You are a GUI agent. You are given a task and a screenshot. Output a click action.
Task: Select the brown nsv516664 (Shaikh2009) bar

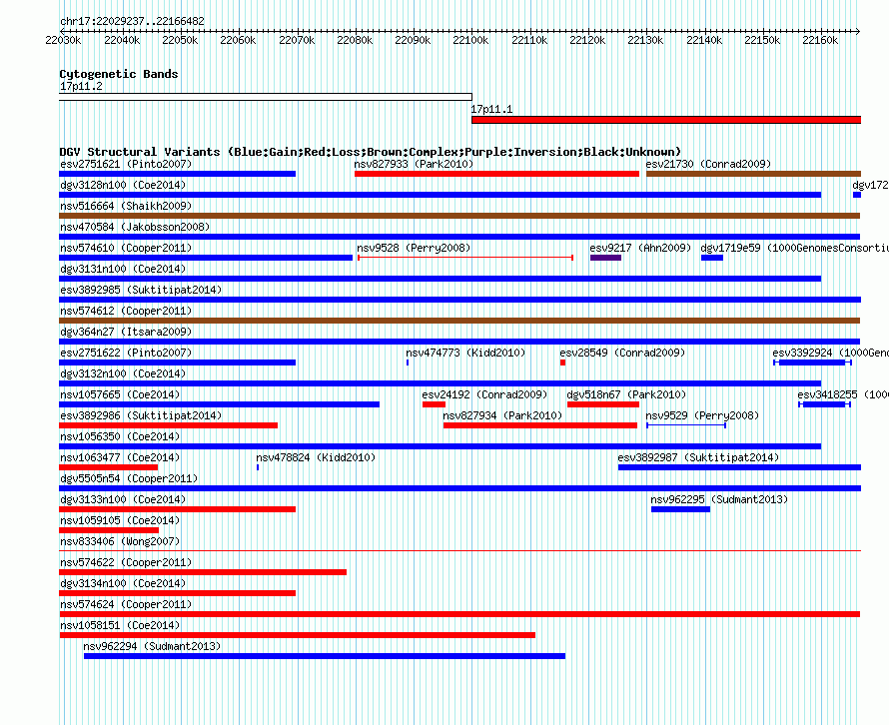click(459, 216)
